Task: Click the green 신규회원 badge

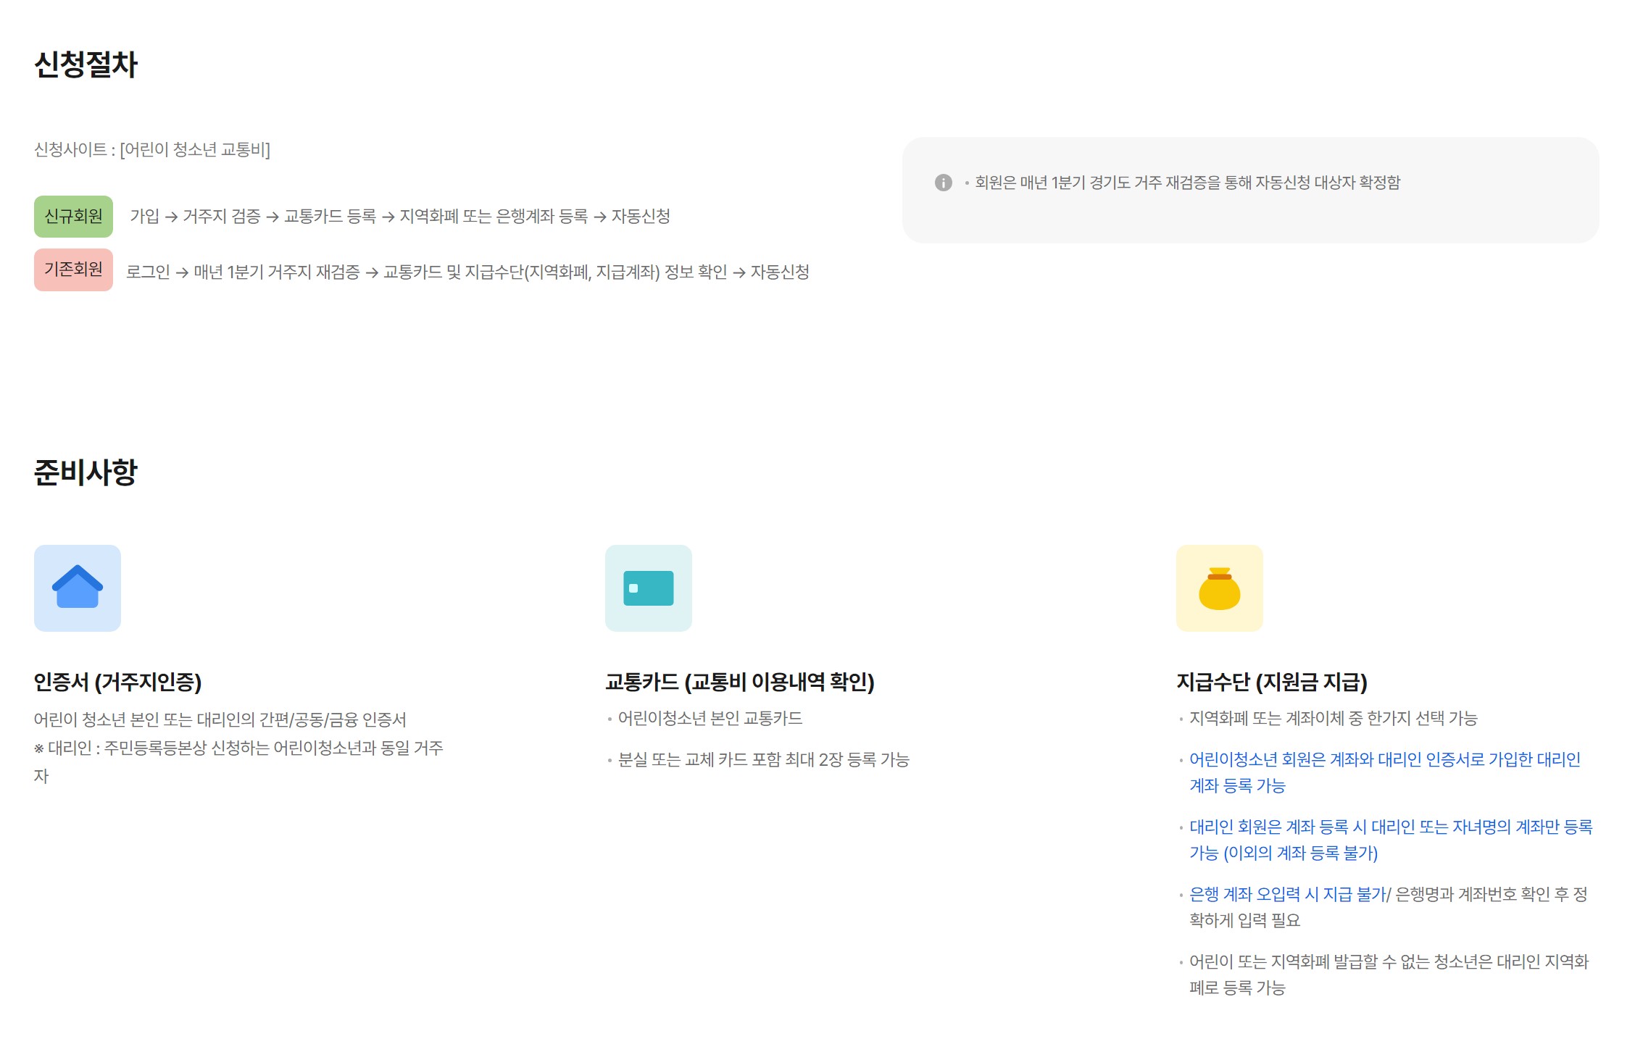Action: point(73,217)
